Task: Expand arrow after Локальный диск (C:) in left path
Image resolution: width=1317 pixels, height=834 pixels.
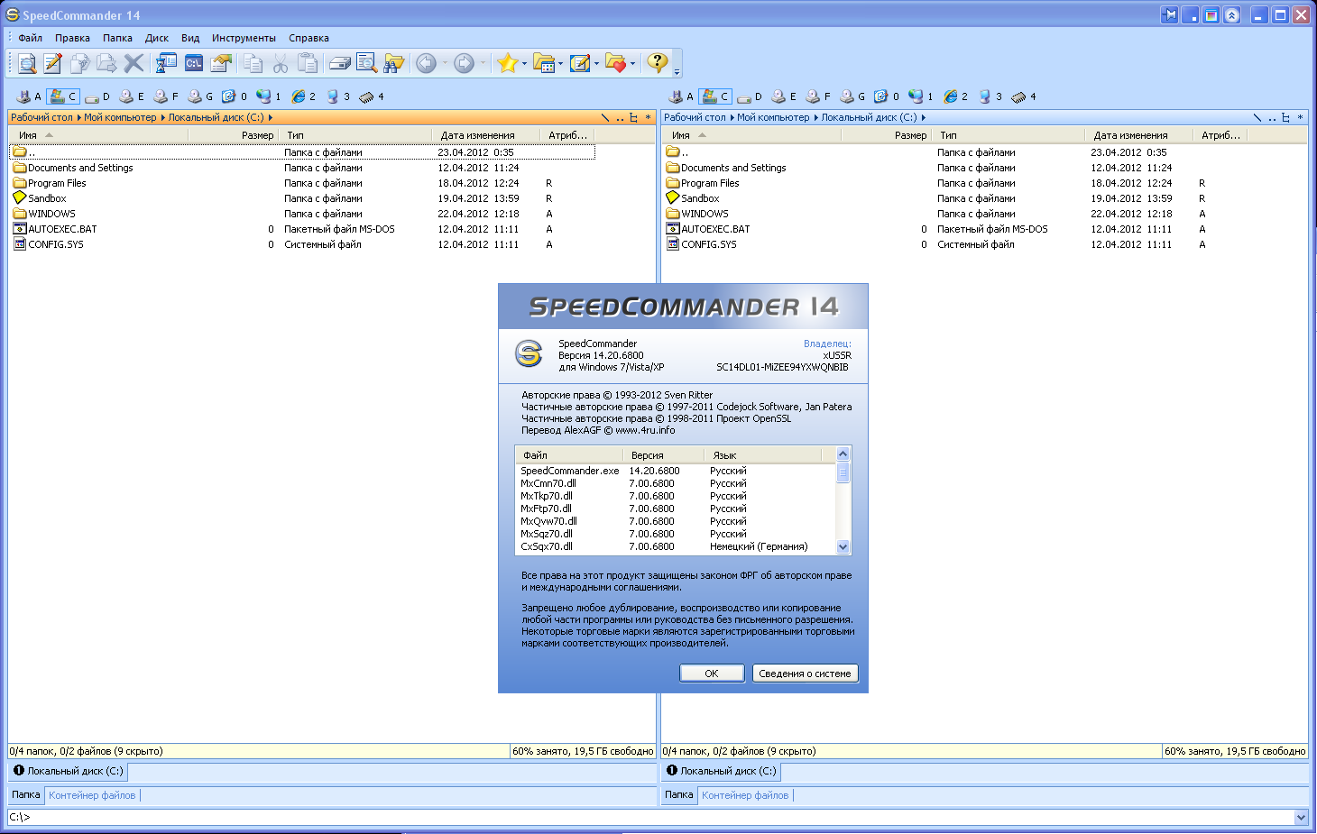Action: coord(270,117)
